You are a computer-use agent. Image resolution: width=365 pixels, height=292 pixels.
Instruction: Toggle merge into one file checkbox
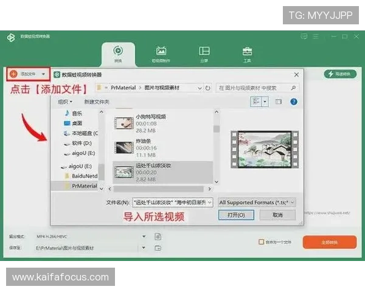[x=261, y=242]
